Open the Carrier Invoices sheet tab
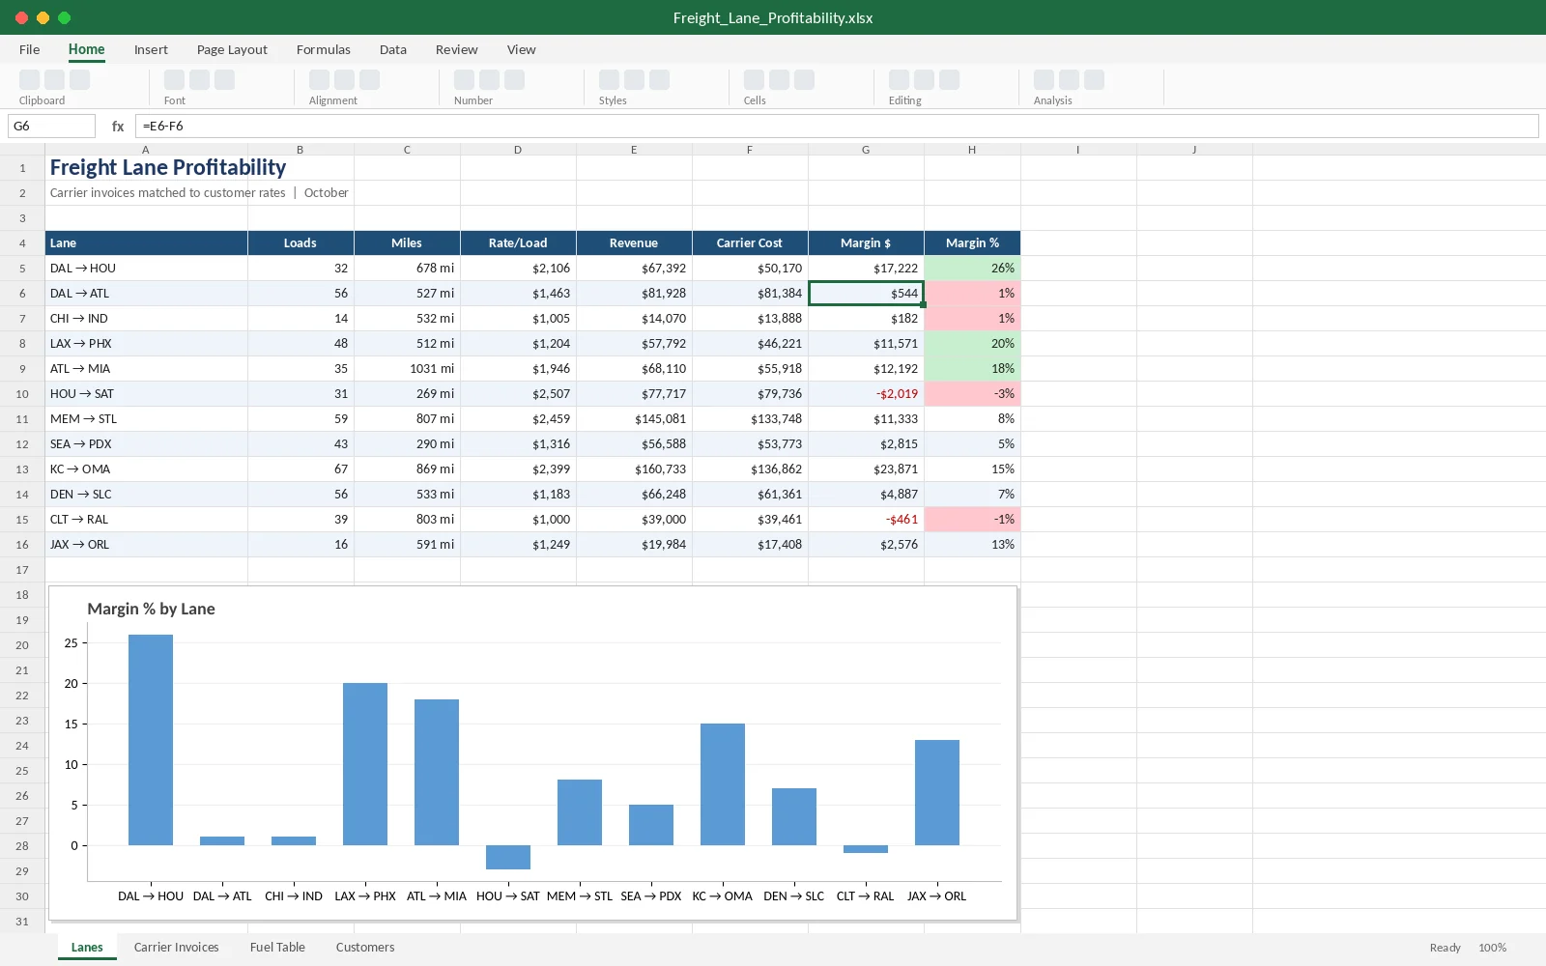This screenshot has height=966, width=1546. tap(177, 947)
